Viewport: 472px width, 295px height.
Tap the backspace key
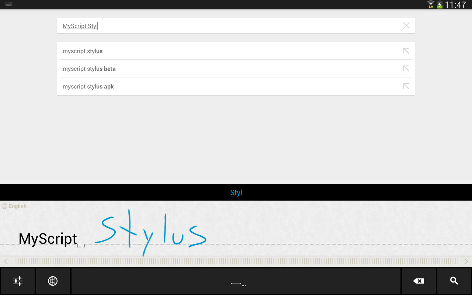pyautogui.click(x=419, y=281)
